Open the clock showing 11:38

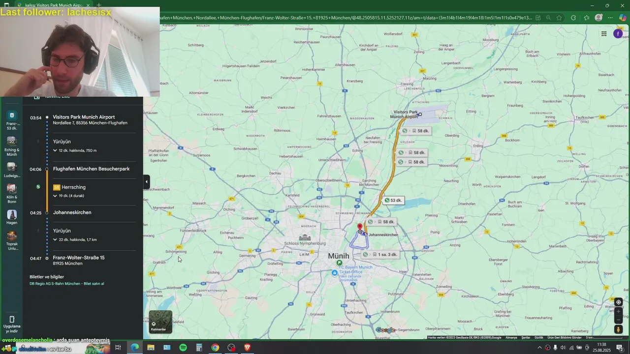click(x=601, y=347)
